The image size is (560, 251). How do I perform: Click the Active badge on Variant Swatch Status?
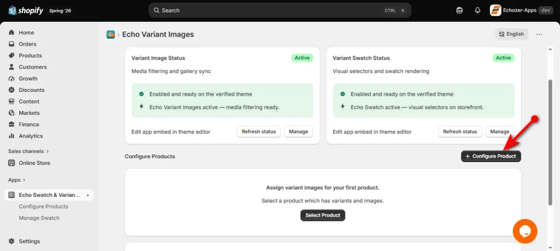tap(503, 58)
